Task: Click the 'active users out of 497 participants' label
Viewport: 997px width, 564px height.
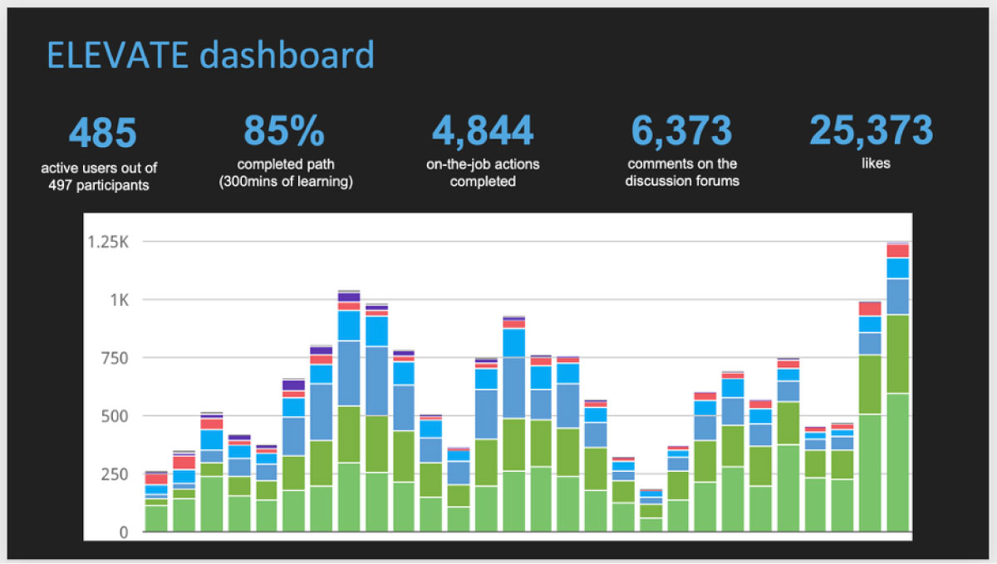Action: [x=100, y=175]
